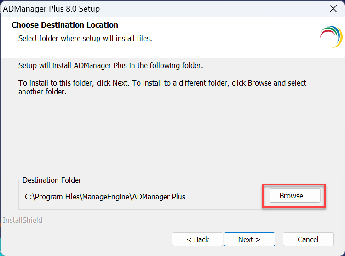Click the Destination Folder group label
This screenshot has width=345, height=256.
pos(52,180)
